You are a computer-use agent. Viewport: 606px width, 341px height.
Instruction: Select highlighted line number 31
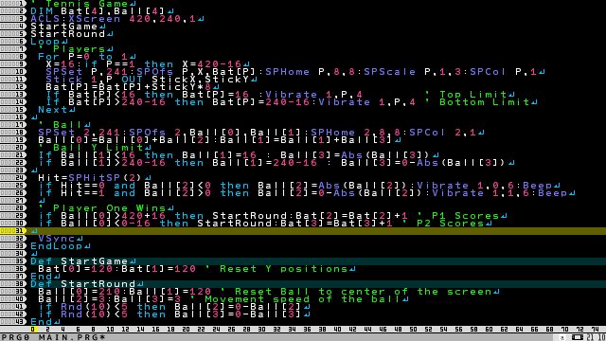(x=12, y=231)
